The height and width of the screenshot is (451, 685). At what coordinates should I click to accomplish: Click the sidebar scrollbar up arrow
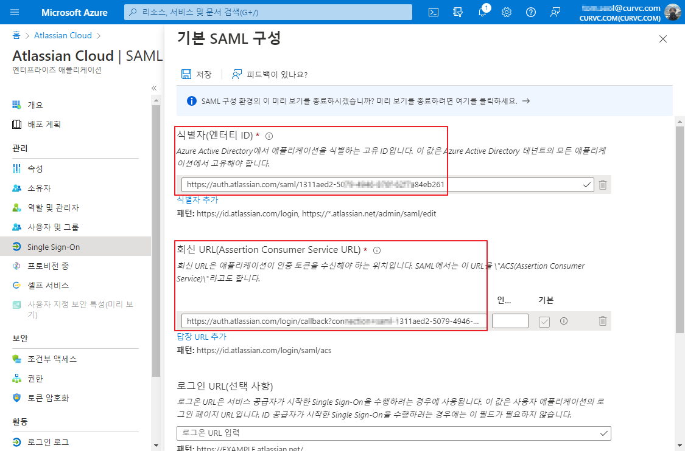(156, 100)
